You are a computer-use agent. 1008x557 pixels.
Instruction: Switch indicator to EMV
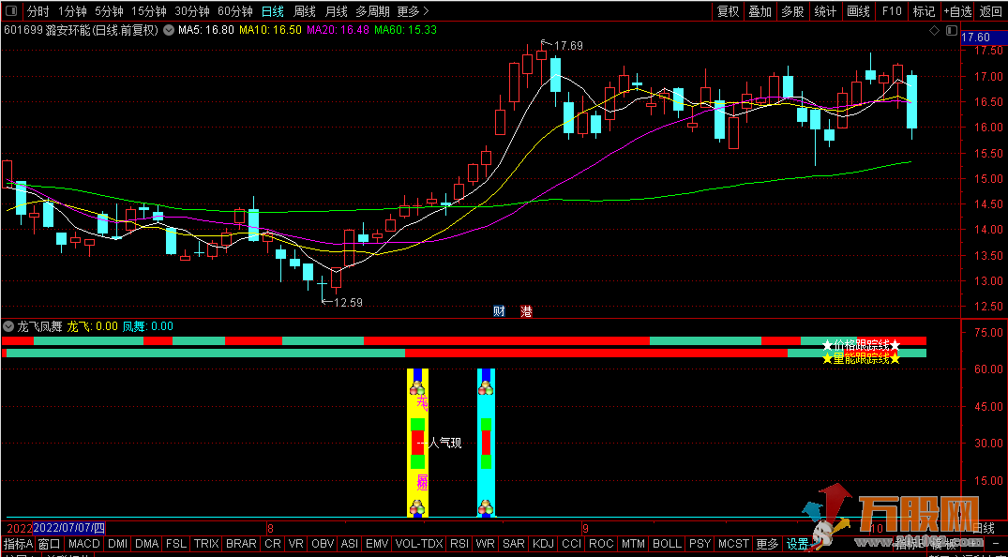pos(377,544)
